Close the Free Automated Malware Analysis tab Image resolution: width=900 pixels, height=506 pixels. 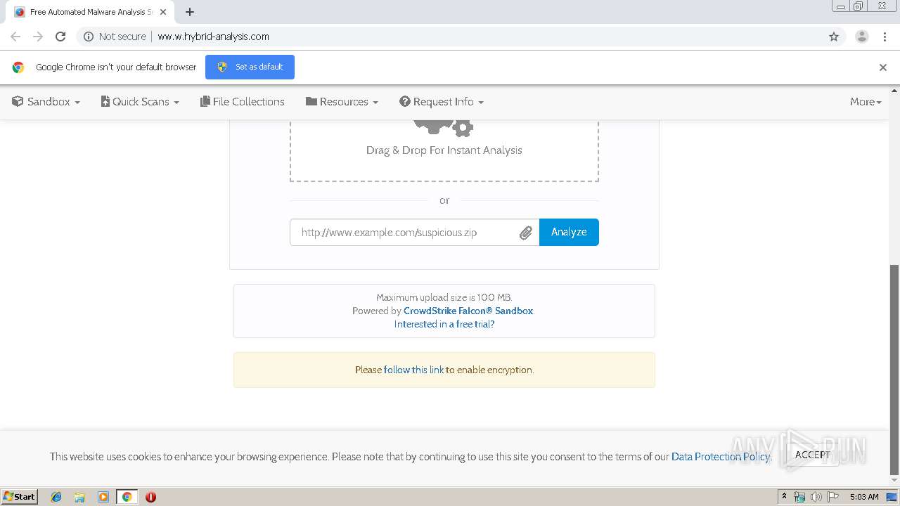tap(163, 12)
